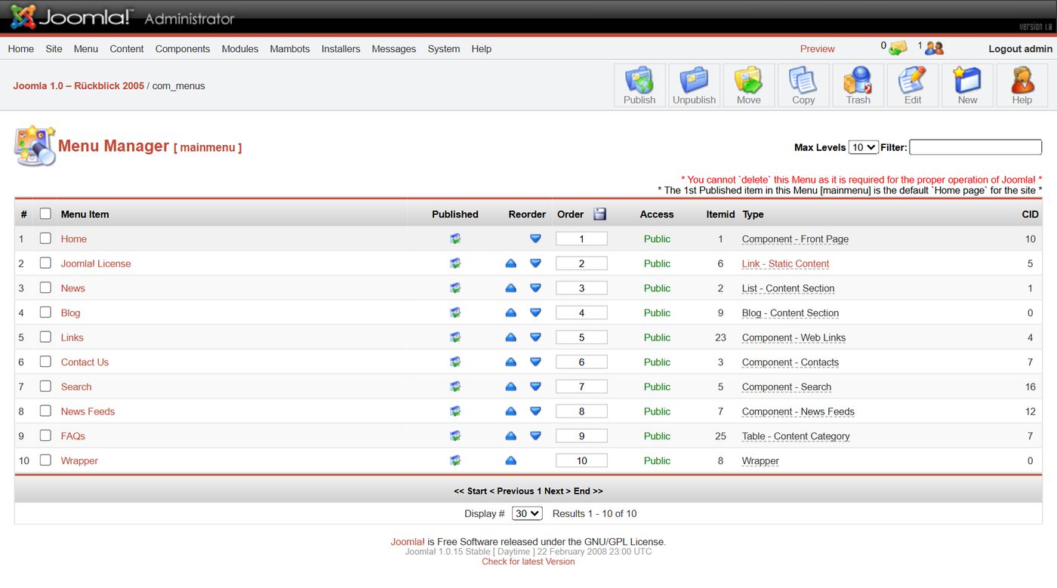The height and width of the screenshot is (588, 1057).
Task: Click Check for latest Version link
Action: (x=528, y=562)
